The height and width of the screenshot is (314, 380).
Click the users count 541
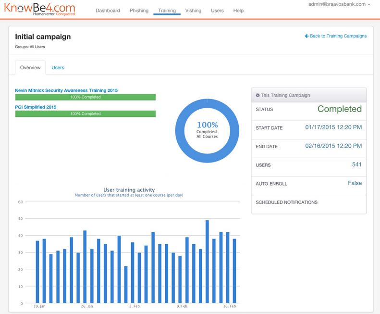[x=357, y=164]
